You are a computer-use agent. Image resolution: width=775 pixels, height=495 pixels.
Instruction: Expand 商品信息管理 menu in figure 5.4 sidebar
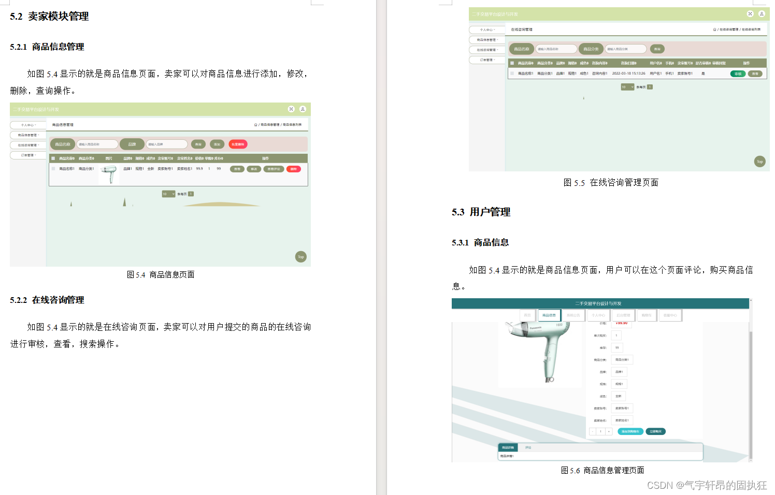[x=28, y=135]
